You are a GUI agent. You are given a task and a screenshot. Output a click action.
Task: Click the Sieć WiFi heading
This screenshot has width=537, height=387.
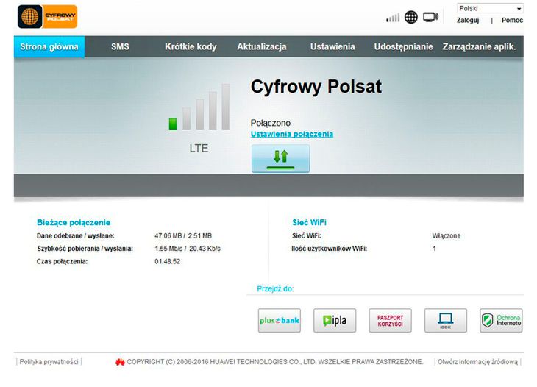[x=309, y=223]
